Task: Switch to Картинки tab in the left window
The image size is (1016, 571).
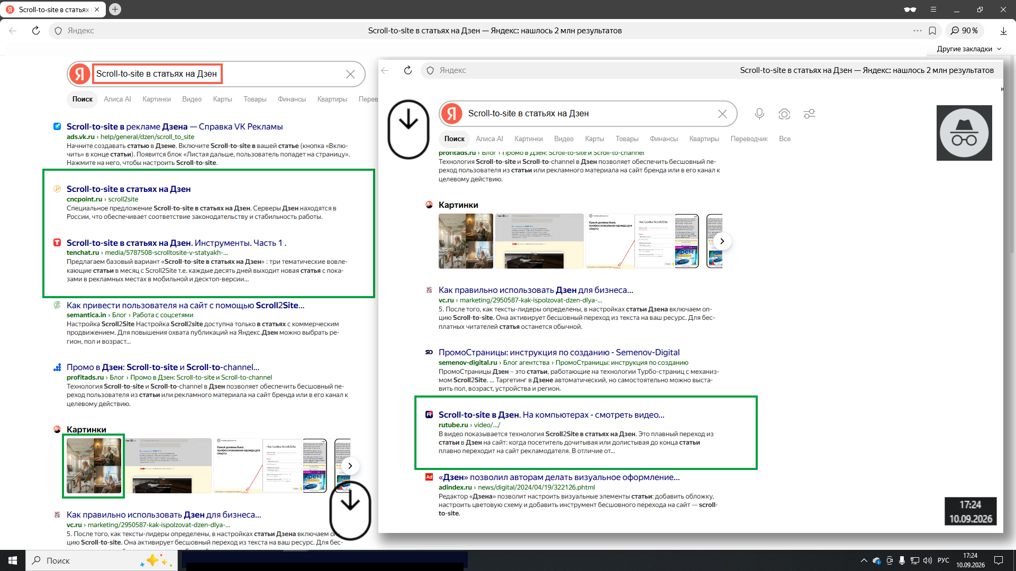Action: click(x=157, y=99)
